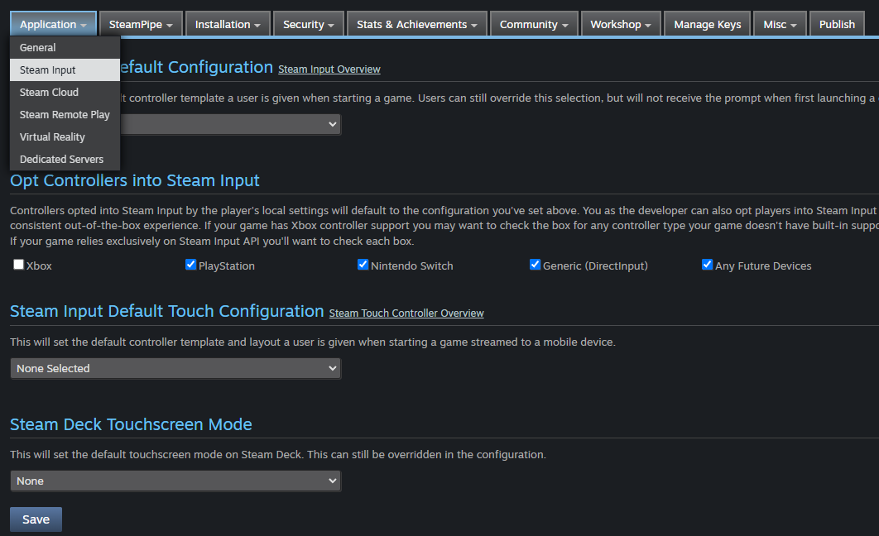Open the Workshop tab dropdown
This screenshot has width=879, height=536.
coord(621,24)
